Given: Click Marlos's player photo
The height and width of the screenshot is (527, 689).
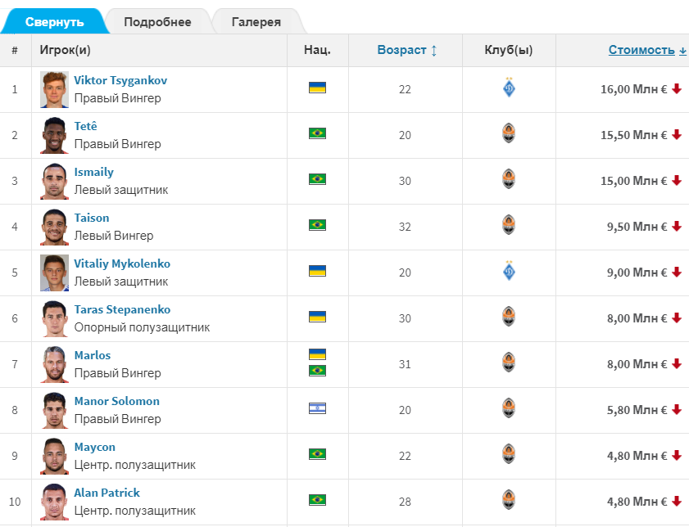Looking at the screenshot, I should 55,364.
